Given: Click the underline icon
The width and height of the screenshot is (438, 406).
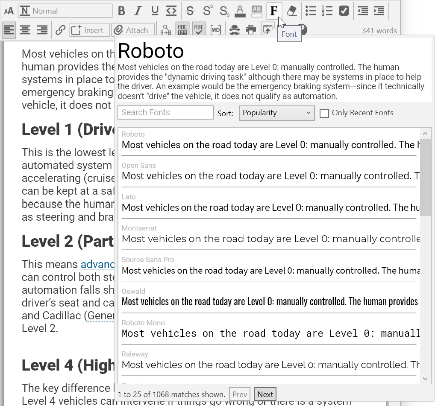Looking at the screenshot, I should click(x=155, y=11).
